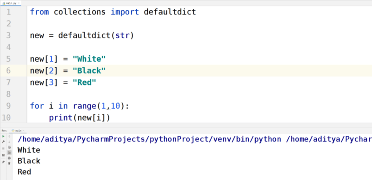The height and width of the screenshot is (180, 372).
Task: Click line number 9 in the gutter
Action: pos(8,106)
